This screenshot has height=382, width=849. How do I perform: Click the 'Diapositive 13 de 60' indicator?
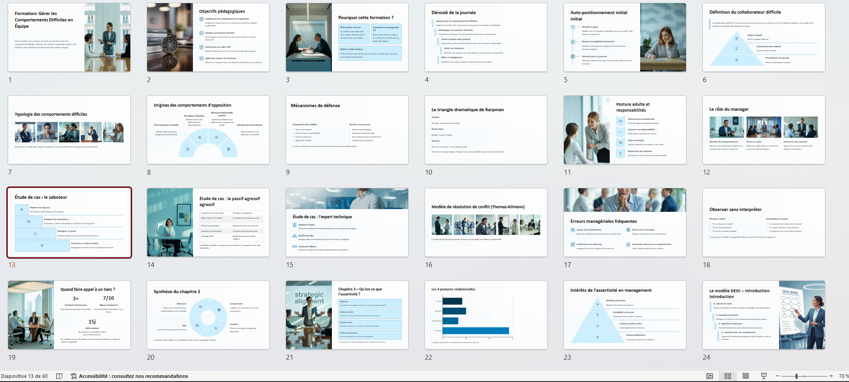25,376
